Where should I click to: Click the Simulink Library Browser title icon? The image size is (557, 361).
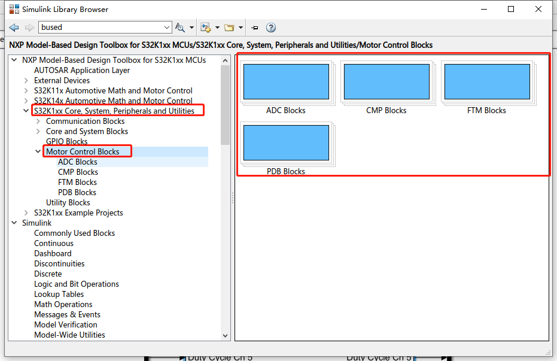14,9
